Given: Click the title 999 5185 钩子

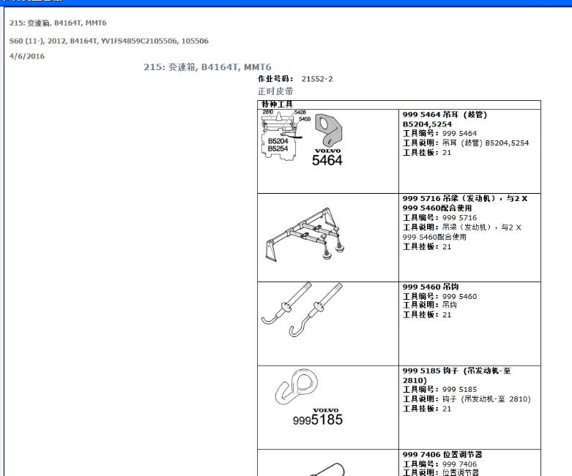Looking at the screenshot, I should 430,371.
